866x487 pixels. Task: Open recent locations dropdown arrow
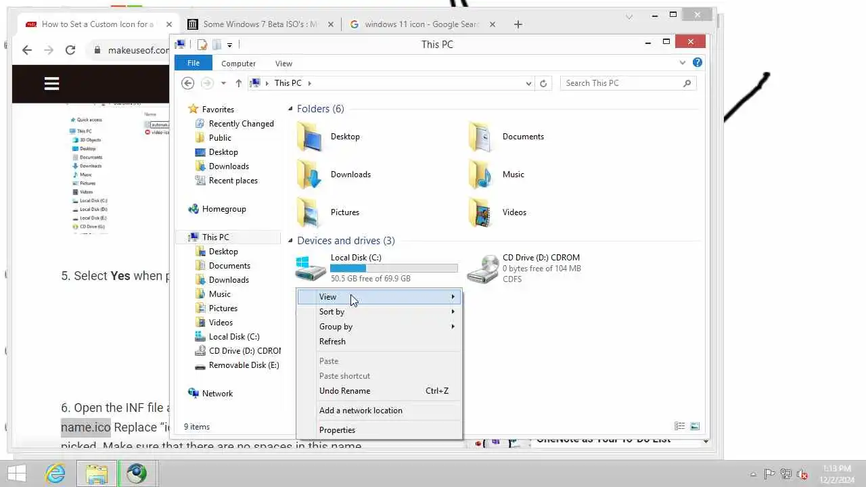(223, 83)
